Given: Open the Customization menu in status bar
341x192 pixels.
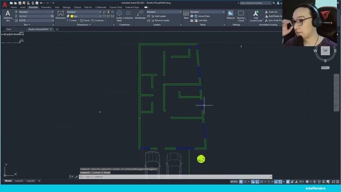Looking at the screenshot, I should (337, 181).
